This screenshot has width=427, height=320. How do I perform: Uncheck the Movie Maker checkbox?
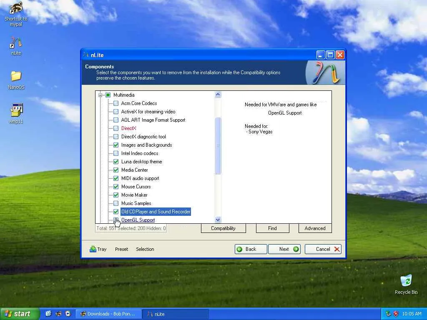tap(116, 195)
